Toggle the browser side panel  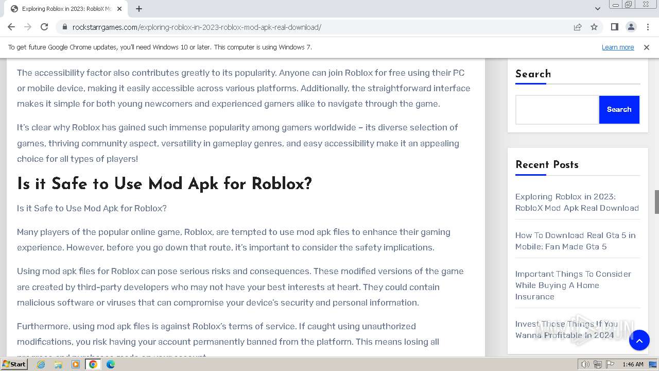click(x=614, y=27)
